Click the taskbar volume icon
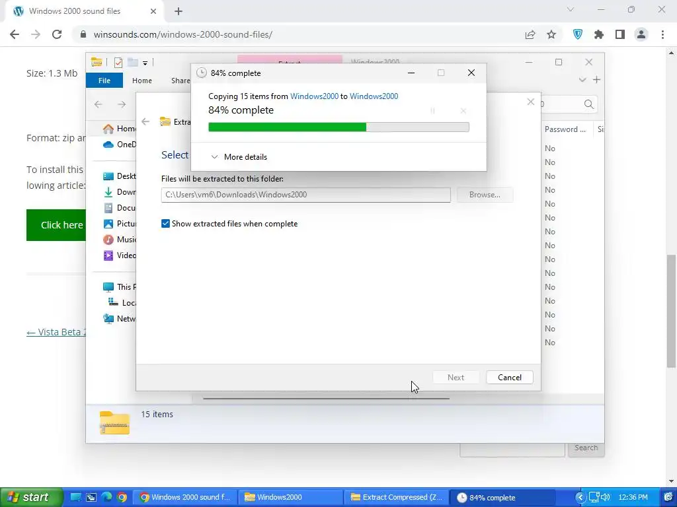 pyautogui.click(x=605, y=497)
